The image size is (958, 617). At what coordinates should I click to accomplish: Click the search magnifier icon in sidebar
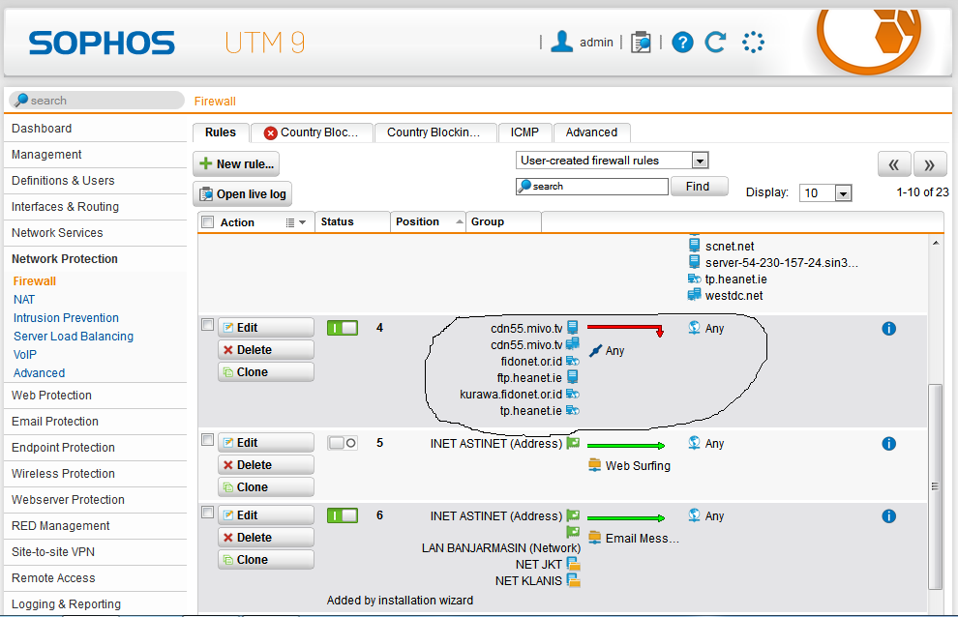tap(21, 100)
